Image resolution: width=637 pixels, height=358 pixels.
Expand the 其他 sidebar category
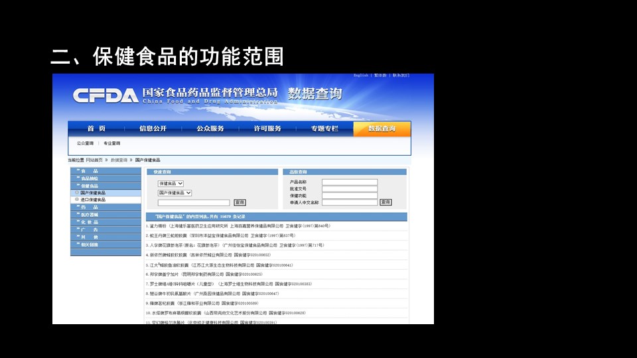106,237
